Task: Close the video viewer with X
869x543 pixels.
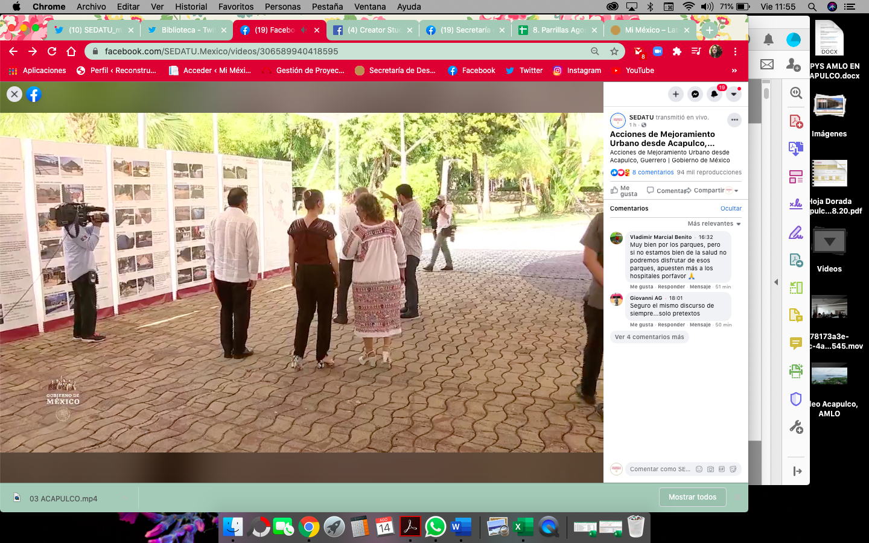Action: click(x=14, y=94)
